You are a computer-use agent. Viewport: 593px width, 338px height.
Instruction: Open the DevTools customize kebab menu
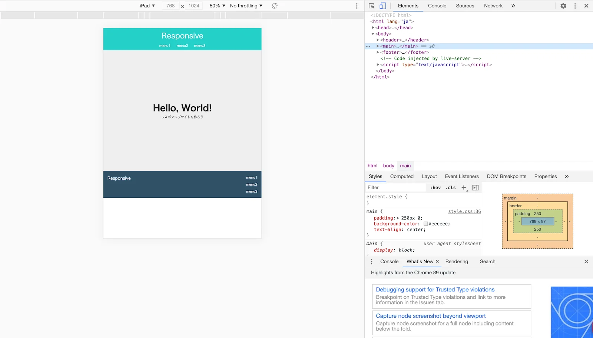point(575,6)
